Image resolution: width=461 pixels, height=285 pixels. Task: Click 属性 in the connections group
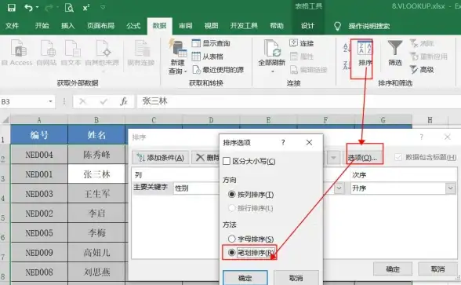(x=302, y=57)
